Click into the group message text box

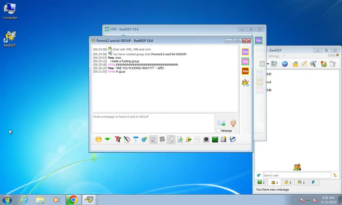(153, 123)
